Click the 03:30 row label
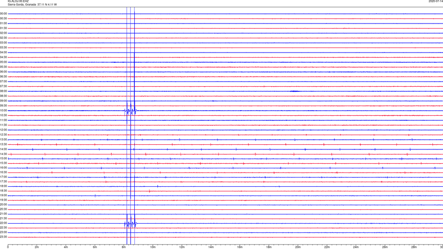443x249 pixels. pyautogui.click(x=4, y=47)
